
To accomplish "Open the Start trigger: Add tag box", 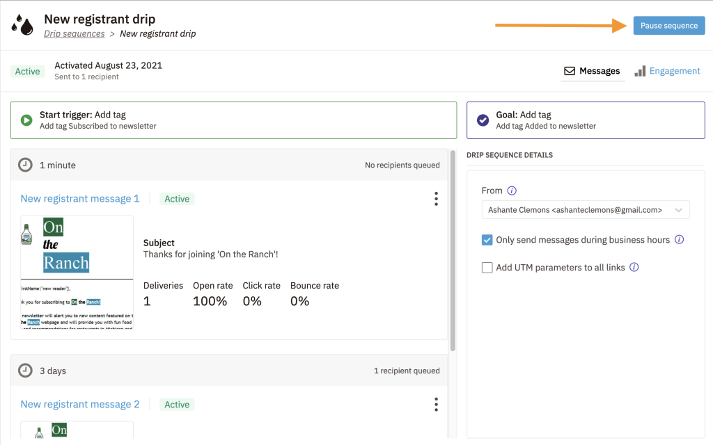I will pyautogui.click(x=233, y=120).
